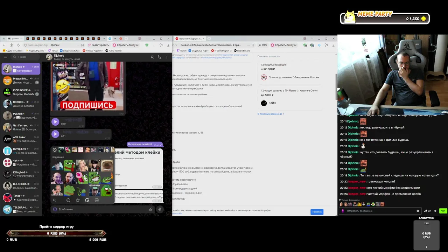Click the green 'Чат' send button
The image size is (448, 252).
(443, 211)
